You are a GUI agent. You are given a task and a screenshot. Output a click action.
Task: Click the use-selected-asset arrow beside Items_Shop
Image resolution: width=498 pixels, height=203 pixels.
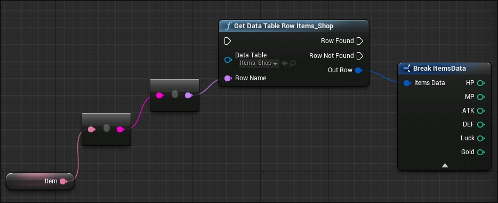tap(285, 63)
